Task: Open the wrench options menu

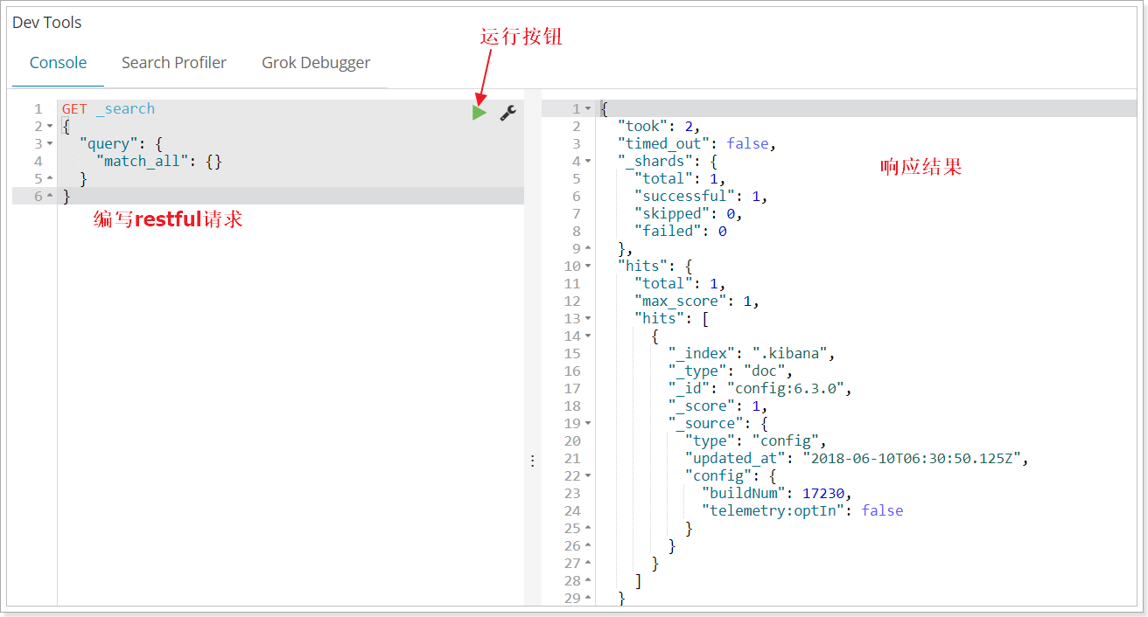Action: (x=507, y=112)
